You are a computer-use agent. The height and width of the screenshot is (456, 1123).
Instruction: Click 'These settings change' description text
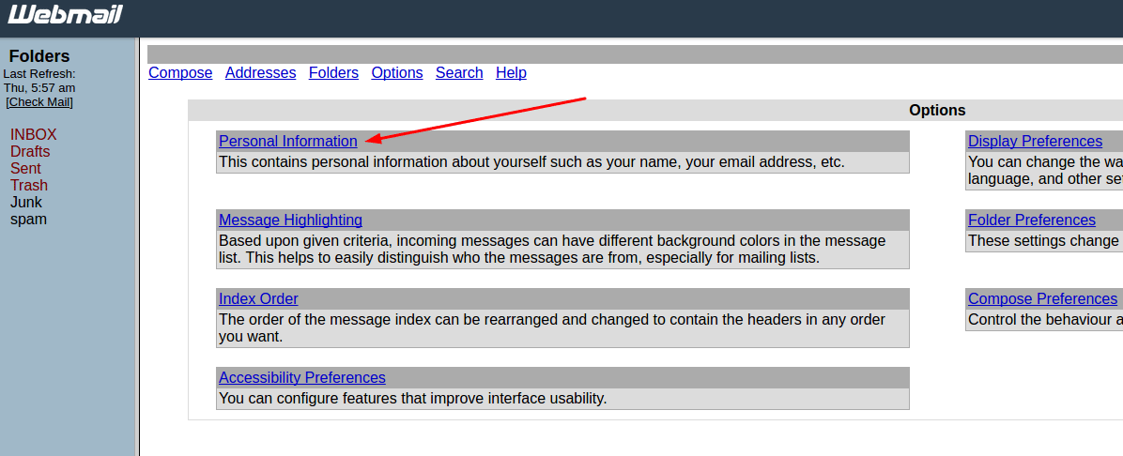tap(1044, 240)
